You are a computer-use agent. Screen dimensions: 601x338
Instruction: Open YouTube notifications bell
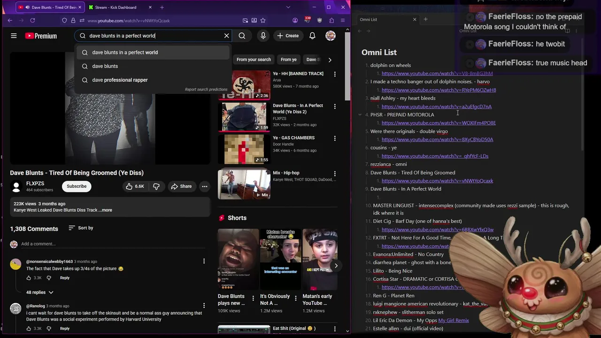click(x=312, y=36)
